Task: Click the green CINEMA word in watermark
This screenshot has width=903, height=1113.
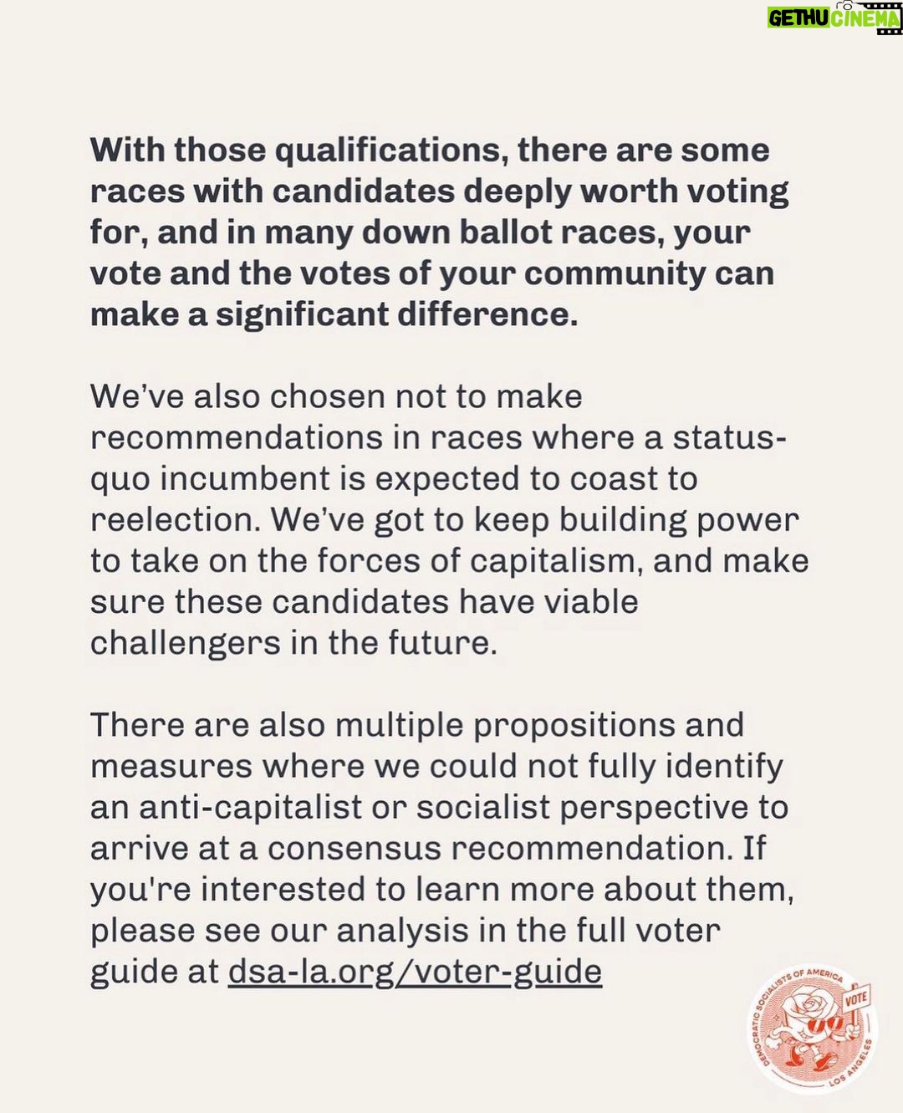Action: click(865, 18)
